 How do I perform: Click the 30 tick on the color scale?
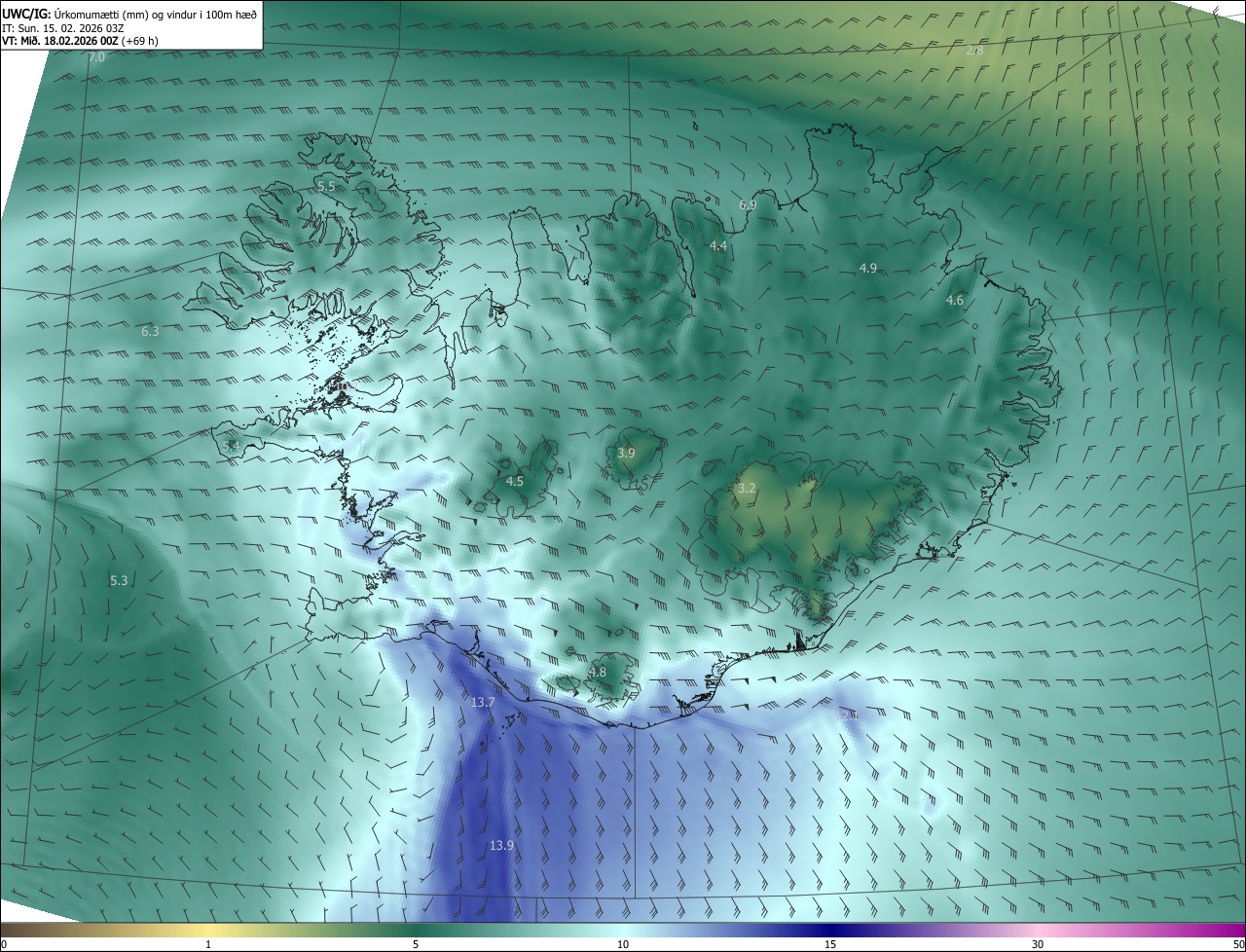[1038, 944]
